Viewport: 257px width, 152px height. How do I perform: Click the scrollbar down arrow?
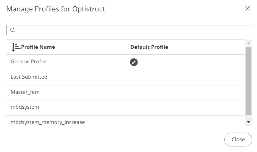tap(248, 122)
